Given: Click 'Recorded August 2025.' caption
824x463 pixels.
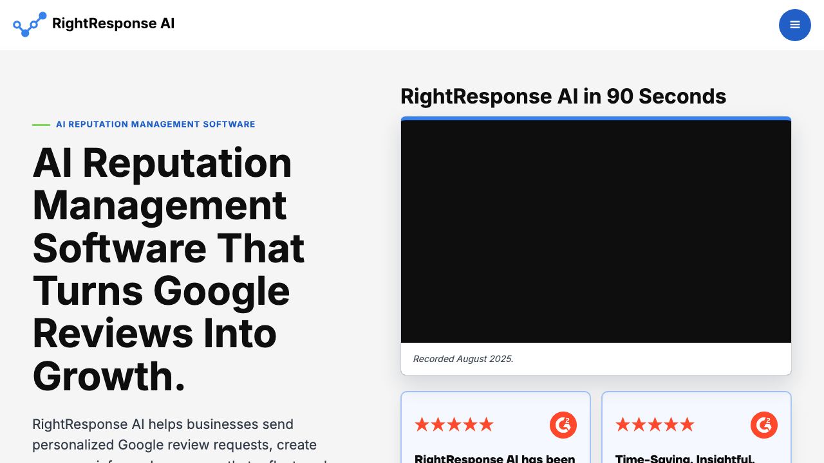Looking at the screenshot, I should [463, 359].
